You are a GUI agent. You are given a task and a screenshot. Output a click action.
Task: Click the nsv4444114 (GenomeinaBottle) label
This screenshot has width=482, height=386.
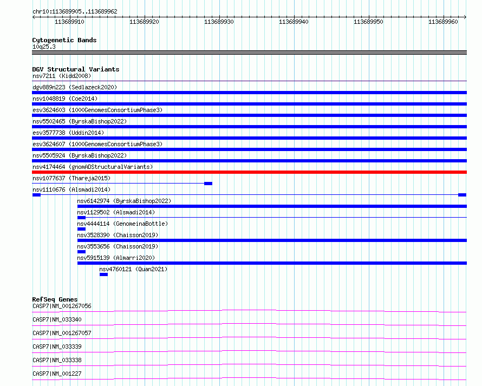(122, 224)
